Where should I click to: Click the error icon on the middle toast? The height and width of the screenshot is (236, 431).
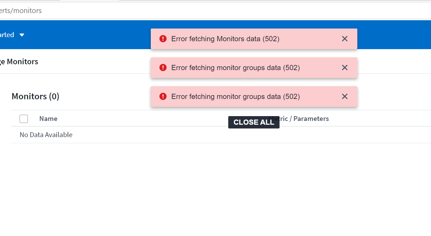tap(163, 68)
